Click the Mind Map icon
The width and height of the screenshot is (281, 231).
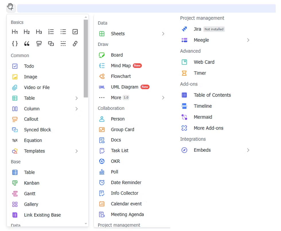[102, 66]
